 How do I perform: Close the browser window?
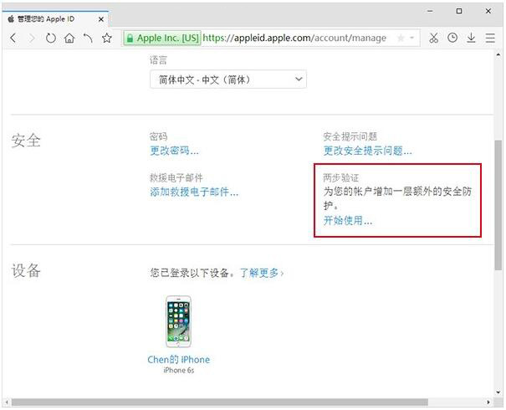(x=488, y=12)
